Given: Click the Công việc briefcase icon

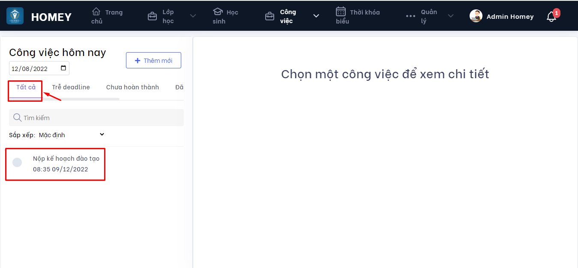Looking at the screenshot, I should (270, 15).
